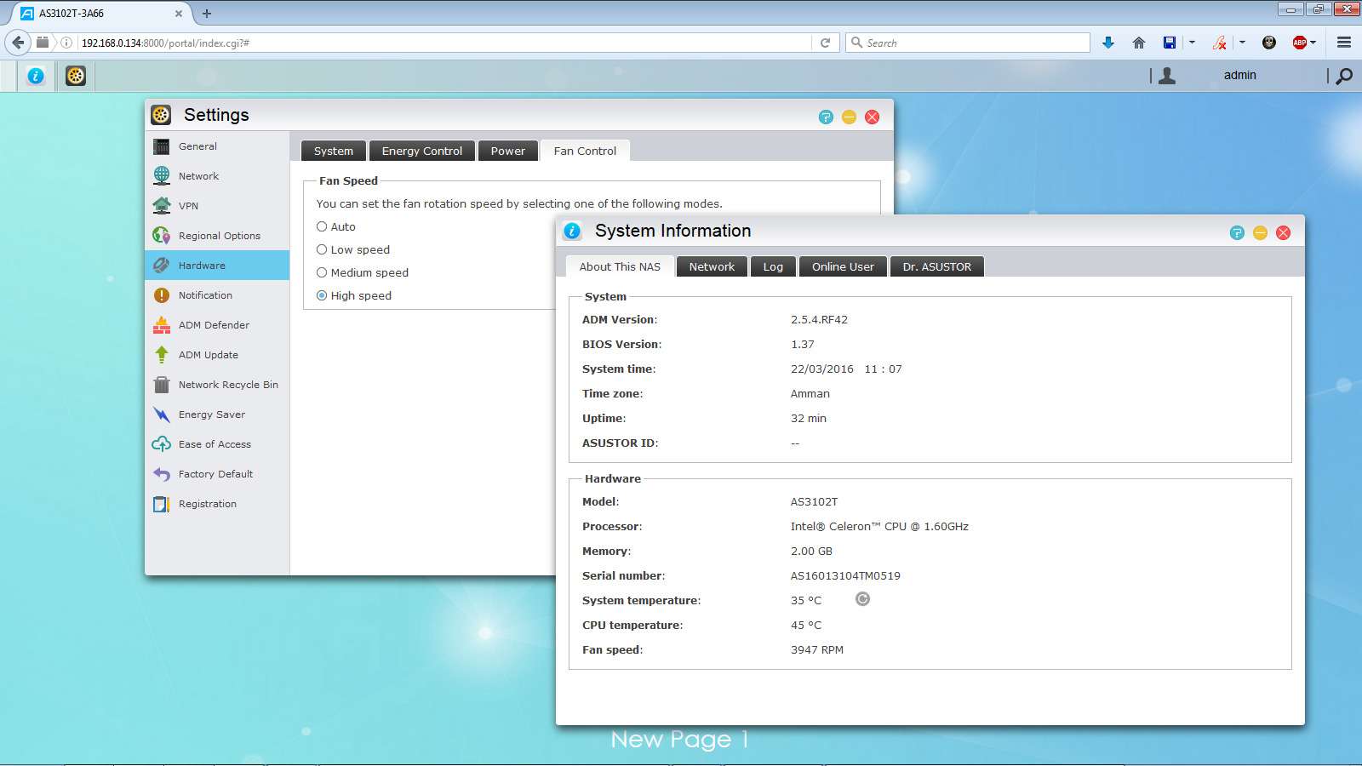Open Registration in the Settings sidebar
Viewport: 1362px width, 766px height.
pos(217,504)
